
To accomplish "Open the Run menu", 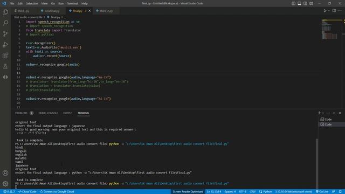I will click(61, 3).
